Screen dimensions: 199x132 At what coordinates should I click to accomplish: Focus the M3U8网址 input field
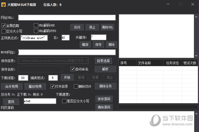click(67, 52)
